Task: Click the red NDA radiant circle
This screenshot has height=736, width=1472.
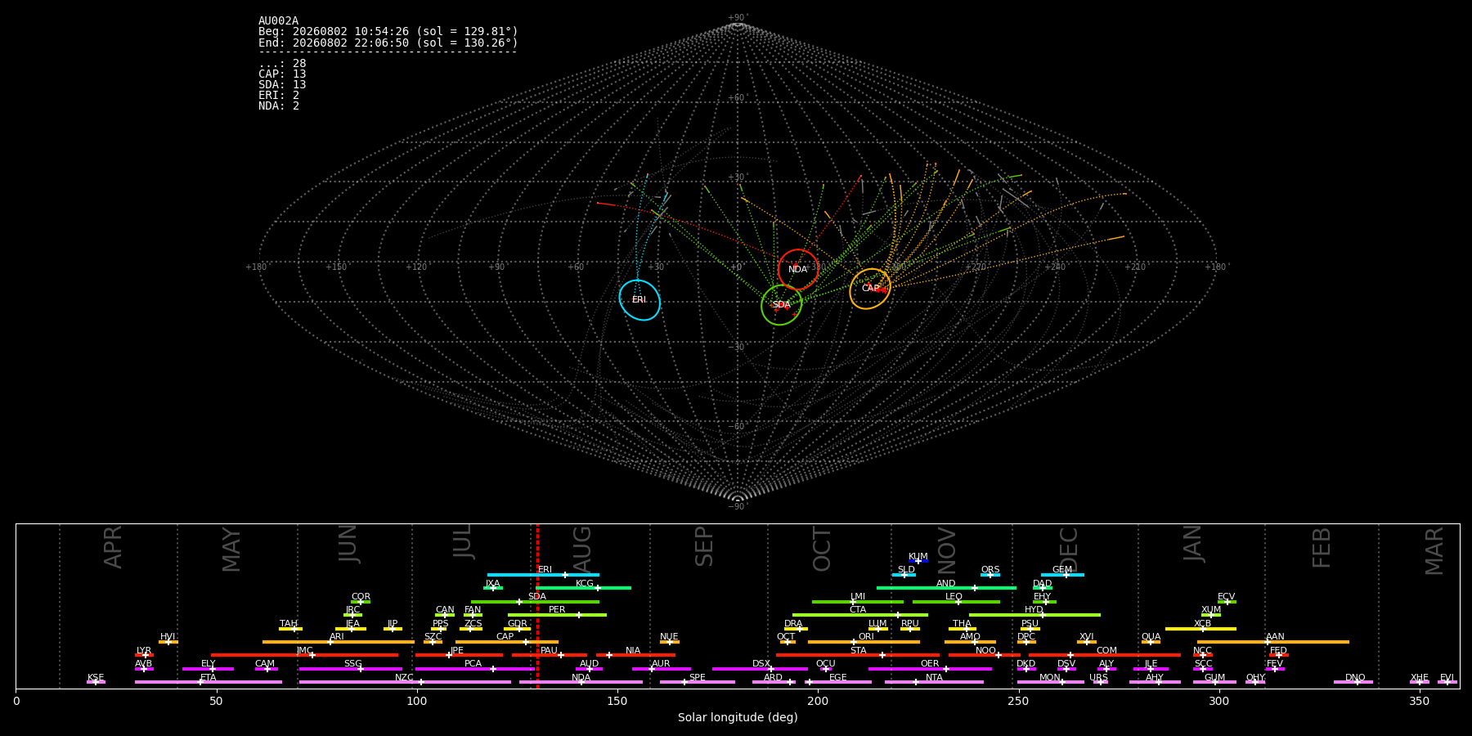Action: [798, 270]
